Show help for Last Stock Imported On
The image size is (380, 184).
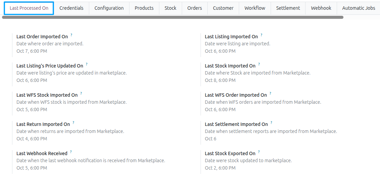point(259,64)
